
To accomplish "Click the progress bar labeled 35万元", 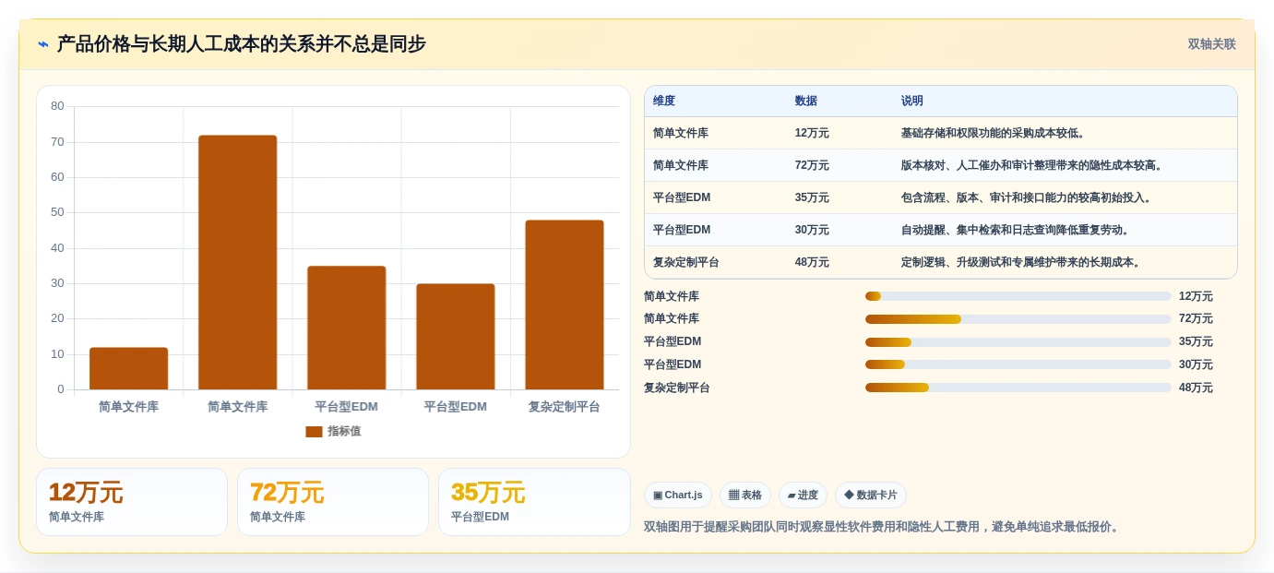I will tap(1018, 342).
